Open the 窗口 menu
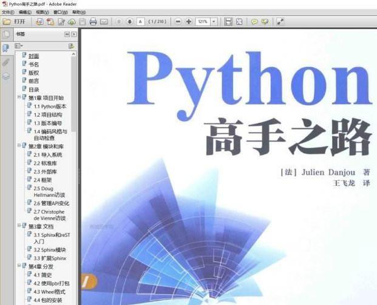This screenshot has height=305, width=377. coord(60,12)
